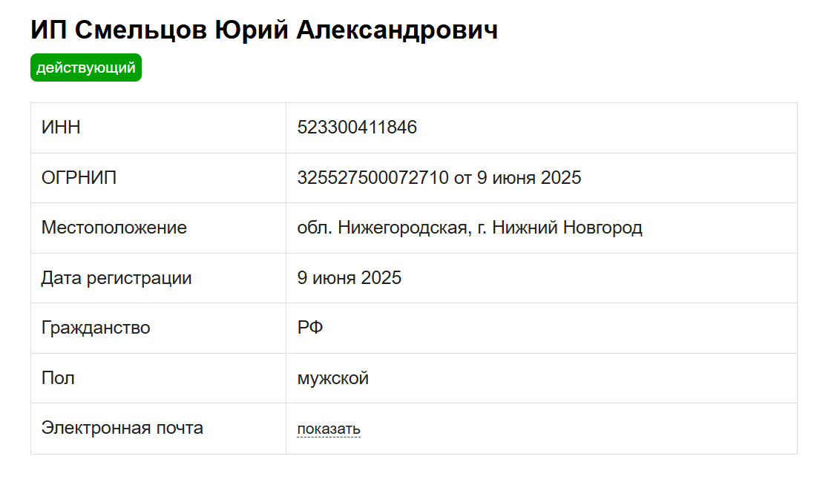Click the green "действующий" status badge
Screen dimensions: 814x479
[x=85, y=68]
